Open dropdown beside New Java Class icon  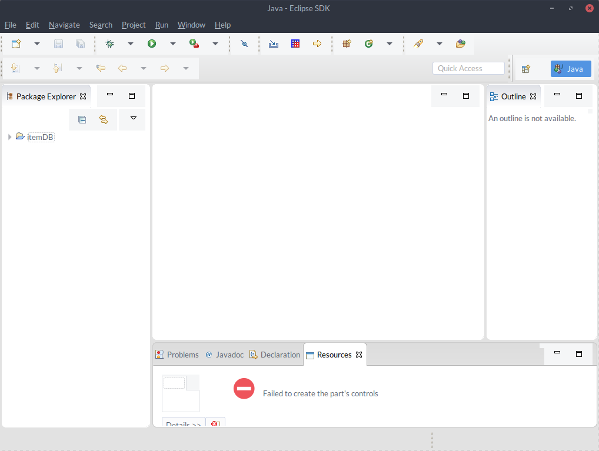click(x=390, y=44)
